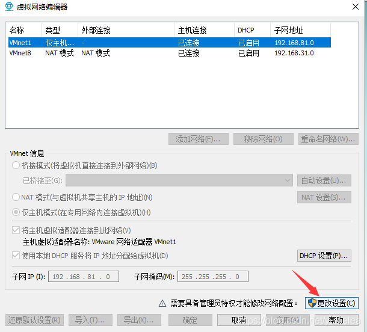Screen dimensions: 367x332
Task: Click the 子网 IP input field
Action: click(84, 277)
